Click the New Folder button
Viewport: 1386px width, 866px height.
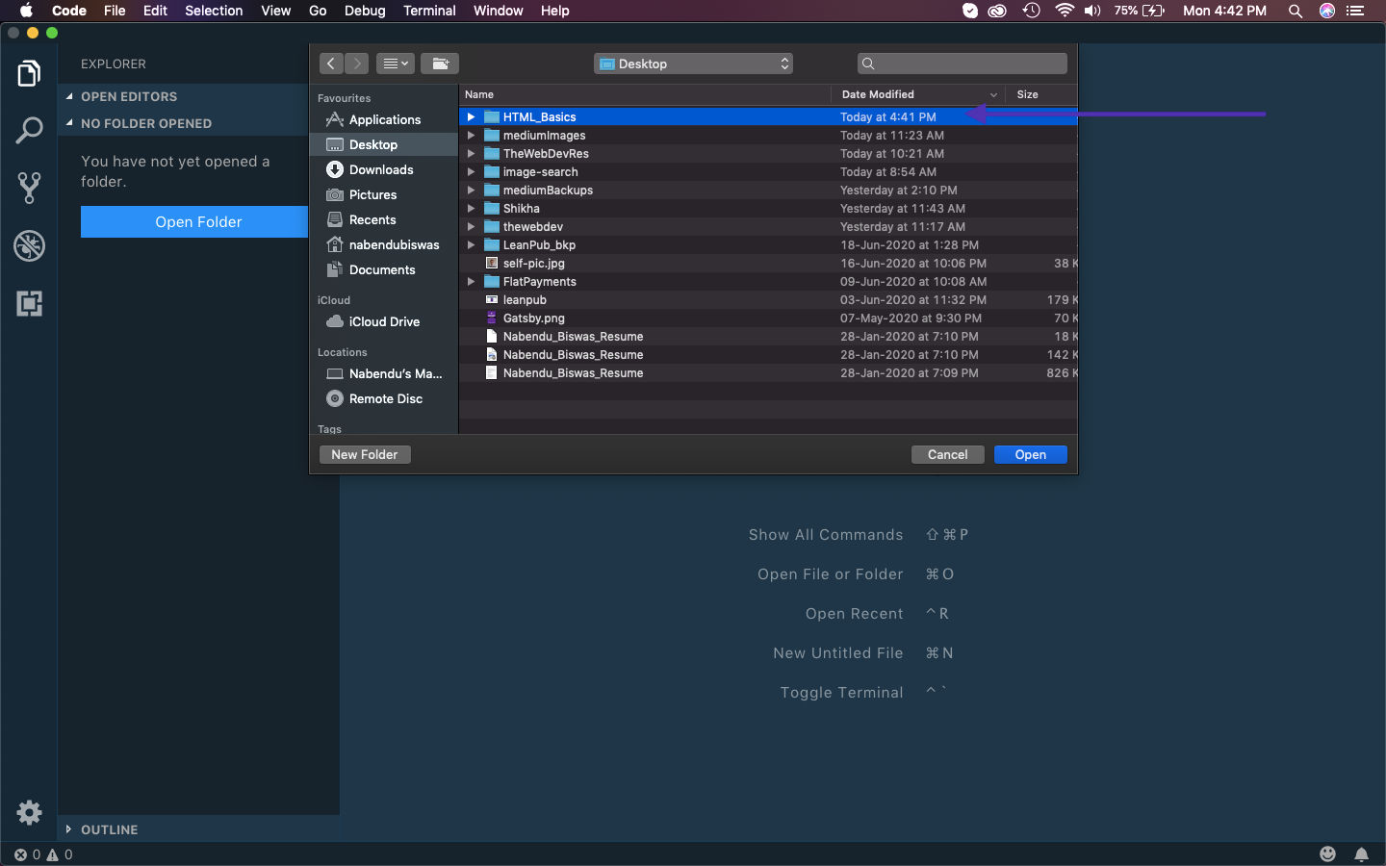[x=365, y=454]
